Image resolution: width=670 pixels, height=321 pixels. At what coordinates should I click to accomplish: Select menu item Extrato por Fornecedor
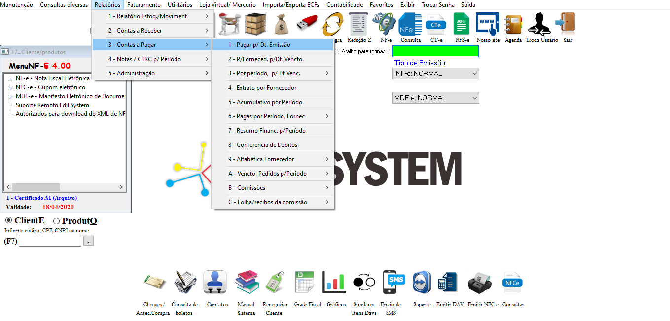(262, 88)
